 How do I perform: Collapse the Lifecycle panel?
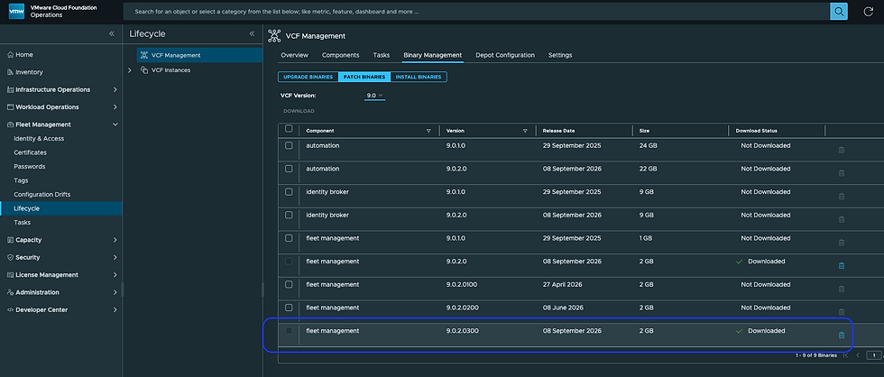click(252, 33)
